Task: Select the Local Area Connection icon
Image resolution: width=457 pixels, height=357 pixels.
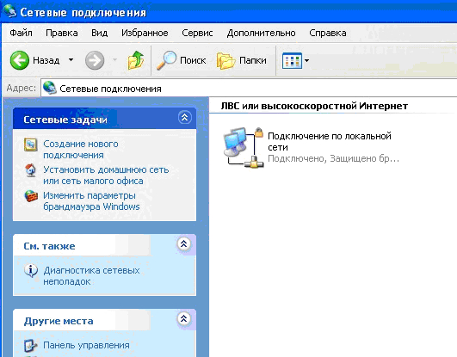Action: (x=244, y=147)
